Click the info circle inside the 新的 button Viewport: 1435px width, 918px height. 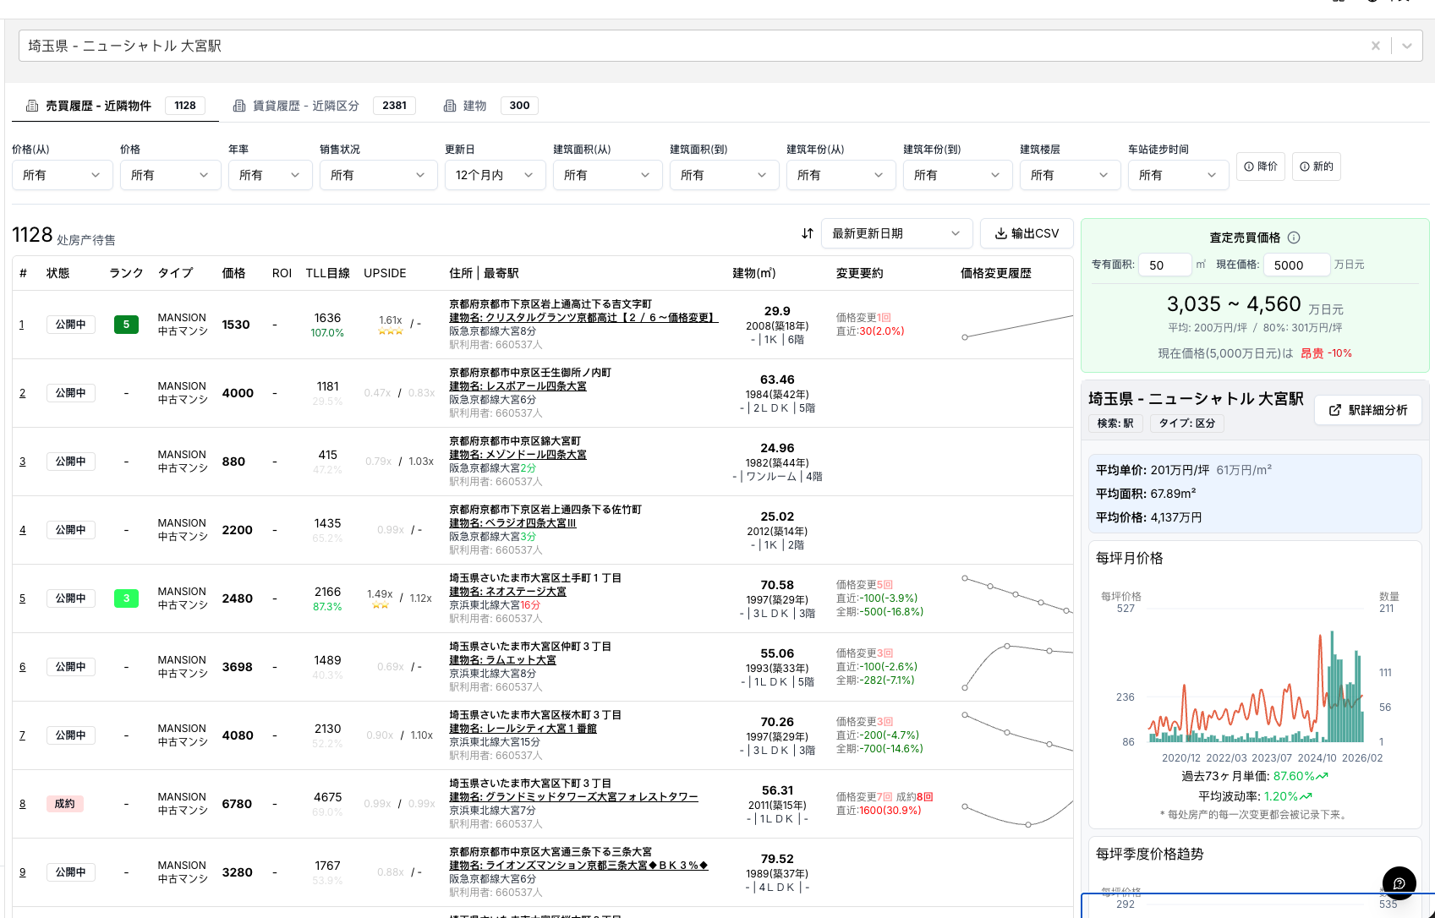(x=1303, y=167)
